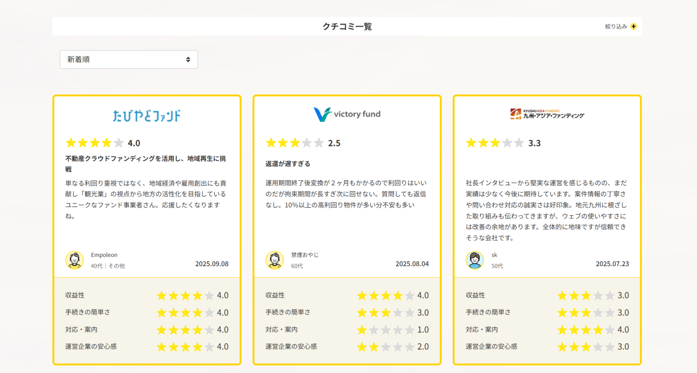Click 禁煙おやじ's user avatar
The image size is (697, 373).
(x=275, y=260)
